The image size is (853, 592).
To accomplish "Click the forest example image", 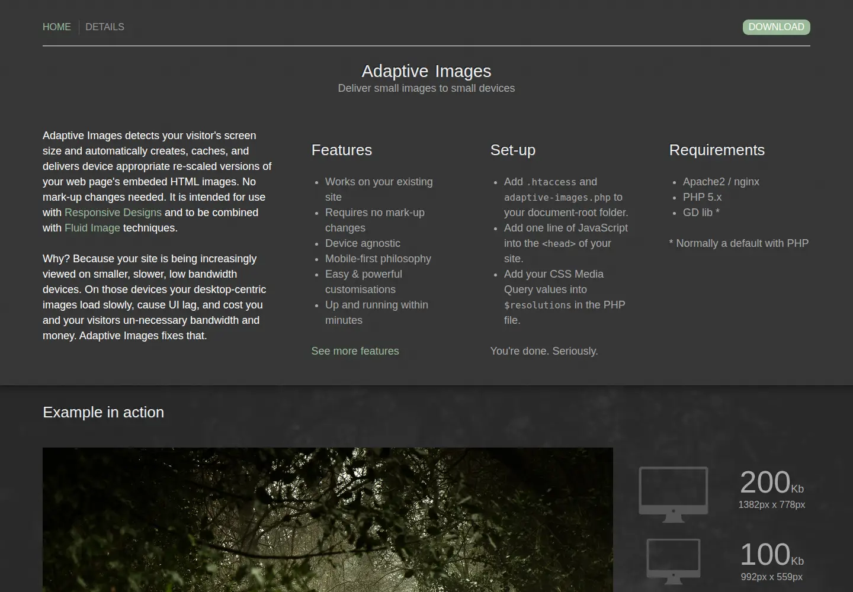I will 328,520.
